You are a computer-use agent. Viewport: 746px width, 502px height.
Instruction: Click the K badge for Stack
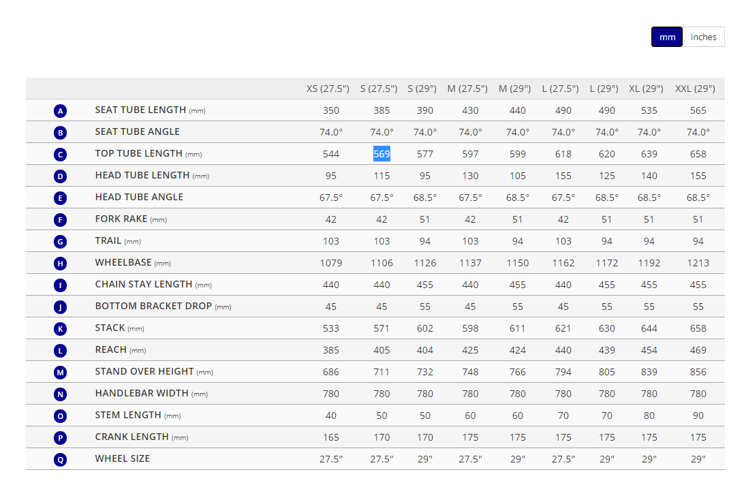click(x=61, y=329)
